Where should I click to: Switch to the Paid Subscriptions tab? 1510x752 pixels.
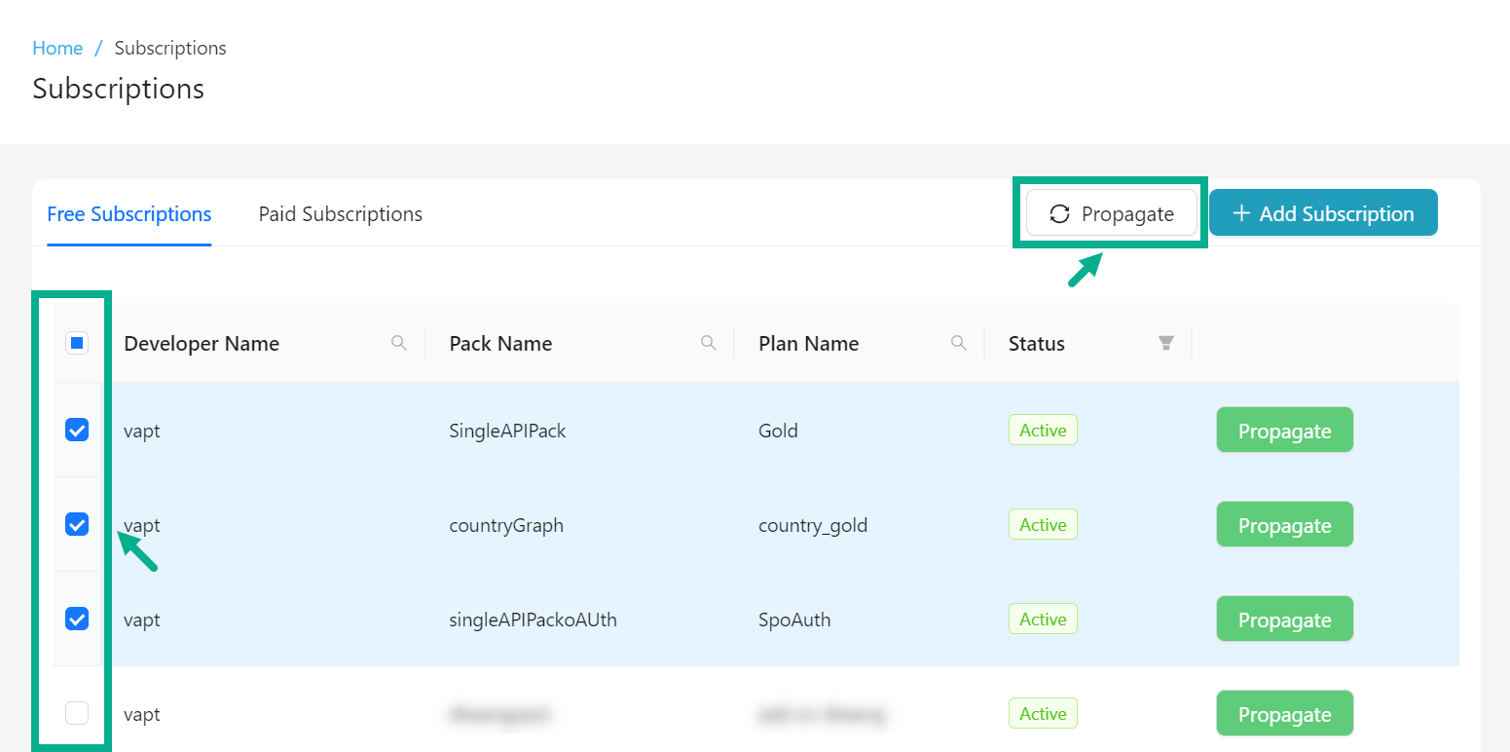tap(340, 214)
